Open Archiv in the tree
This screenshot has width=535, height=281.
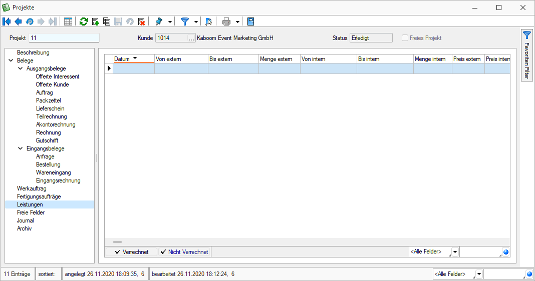pyautogui.click(x=24, y=228)
